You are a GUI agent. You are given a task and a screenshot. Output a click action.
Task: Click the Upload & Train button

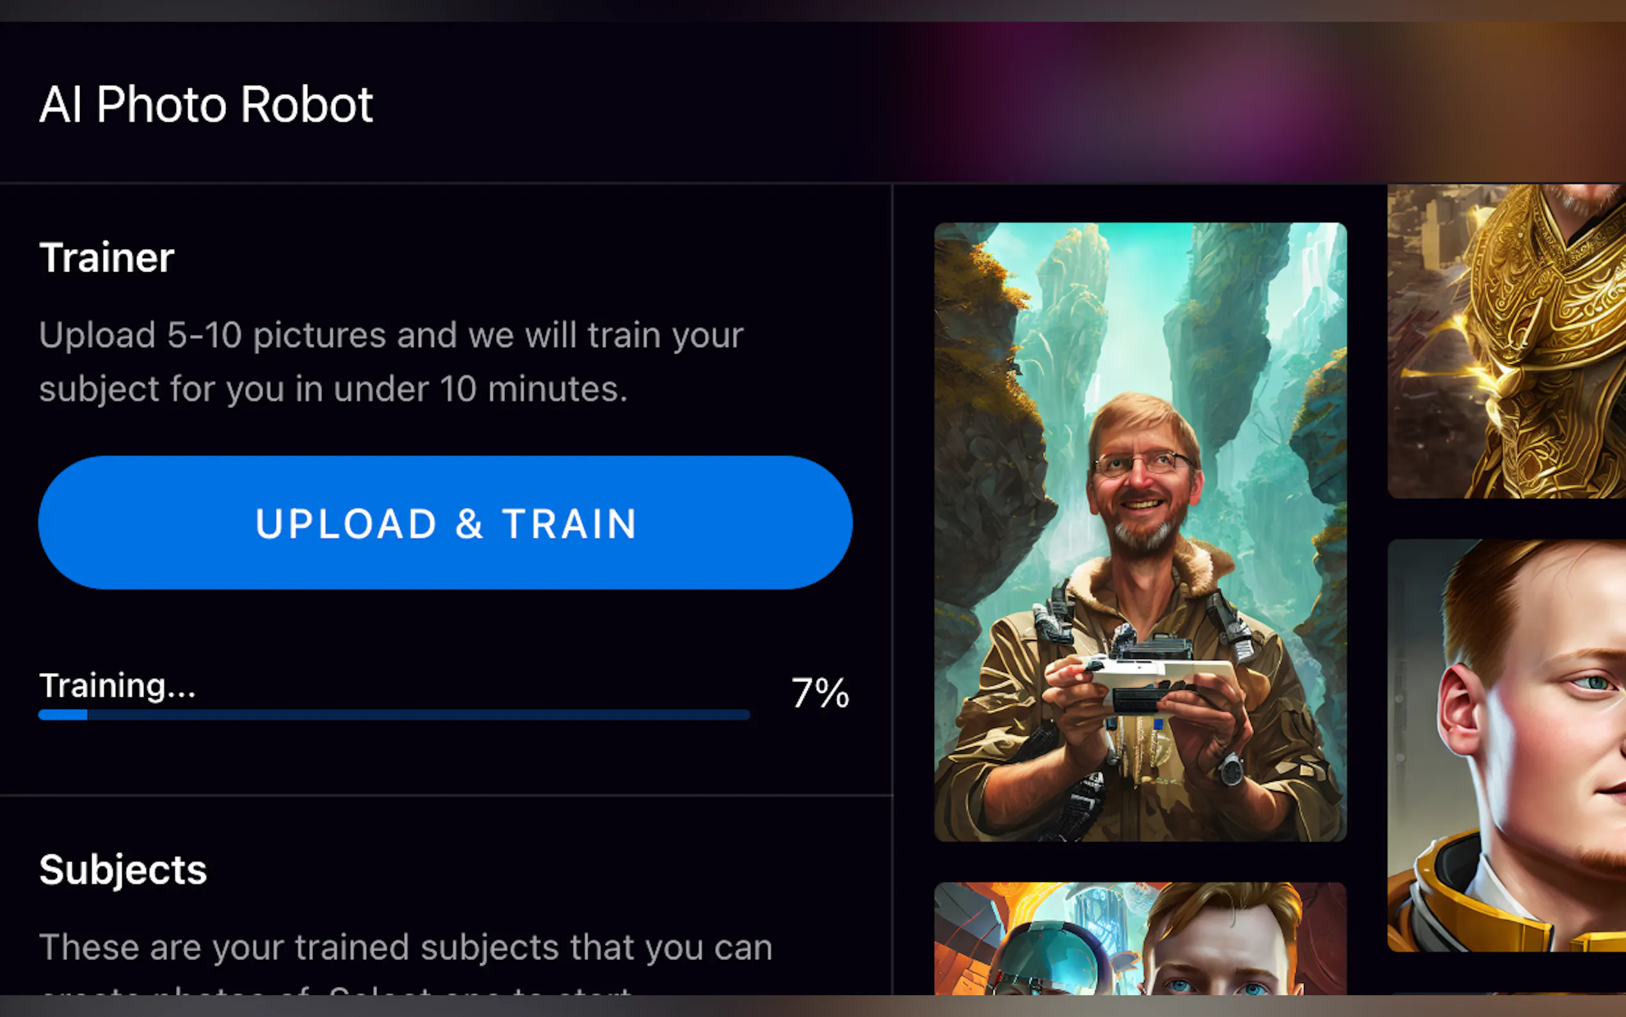(445, 523)
